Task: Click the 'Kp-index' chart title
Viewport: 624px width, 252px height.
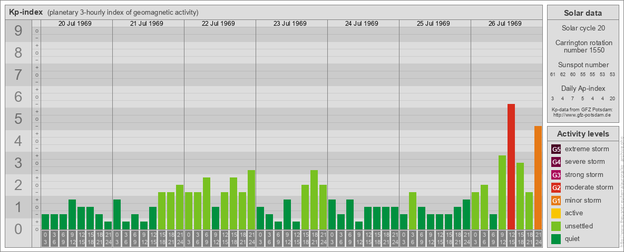Action: point(26,12)
